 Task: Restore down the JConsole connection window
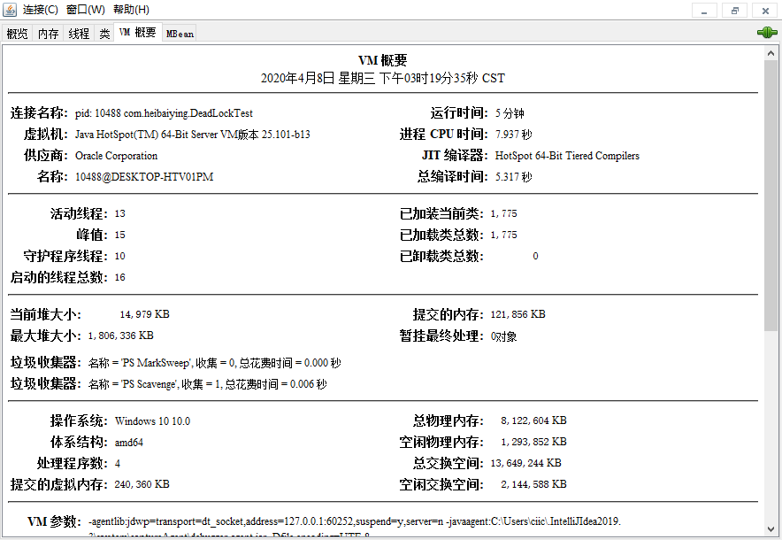(x=734, y=10)
